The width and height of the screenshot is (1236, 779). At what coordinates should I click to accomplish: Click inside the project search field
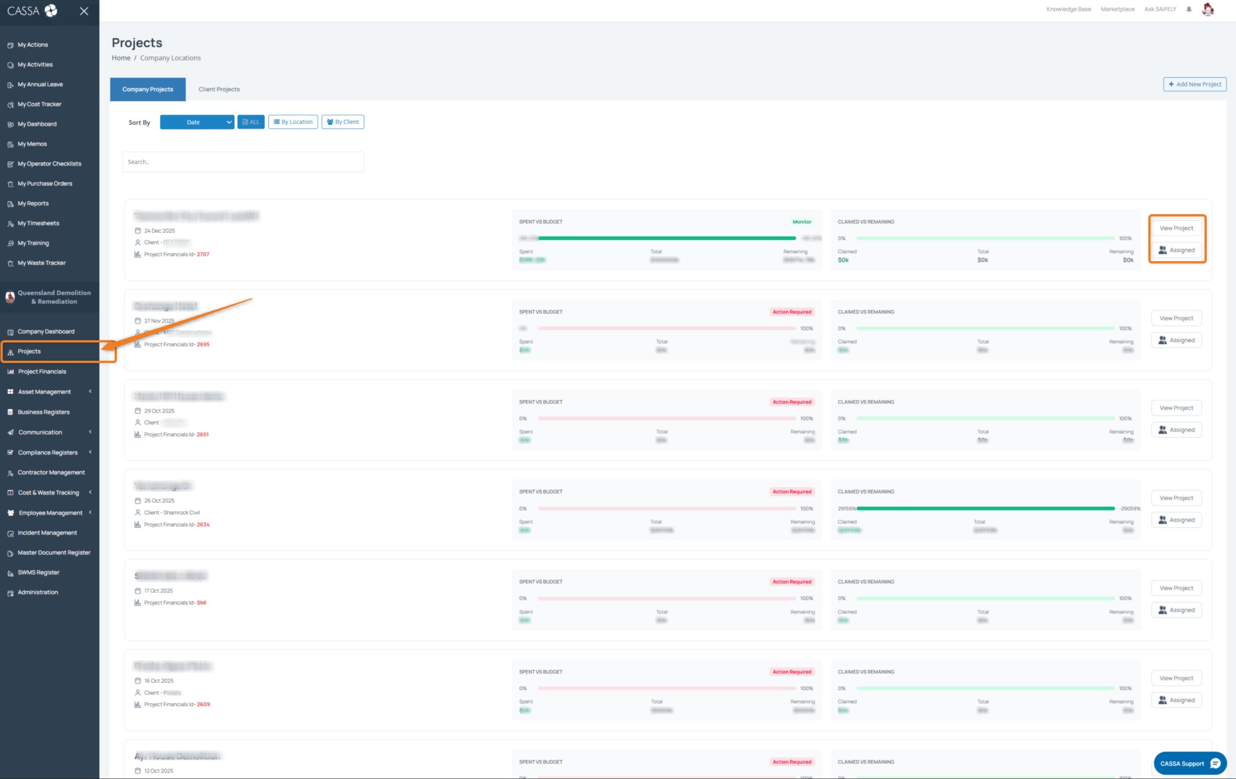(243, 162)
